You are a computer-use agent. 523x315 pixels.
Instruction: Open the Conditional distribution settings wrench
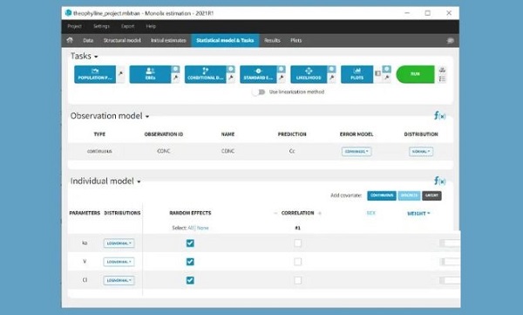click(230, 79)
